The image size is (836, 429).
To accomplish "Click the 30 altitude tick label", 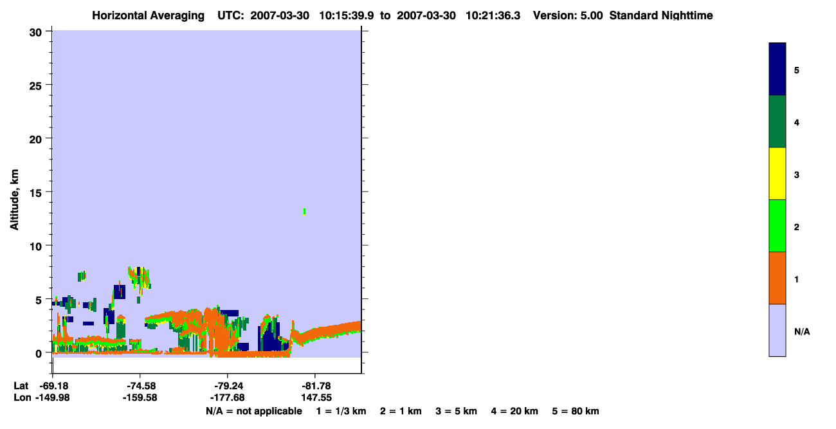I will 37,32.
